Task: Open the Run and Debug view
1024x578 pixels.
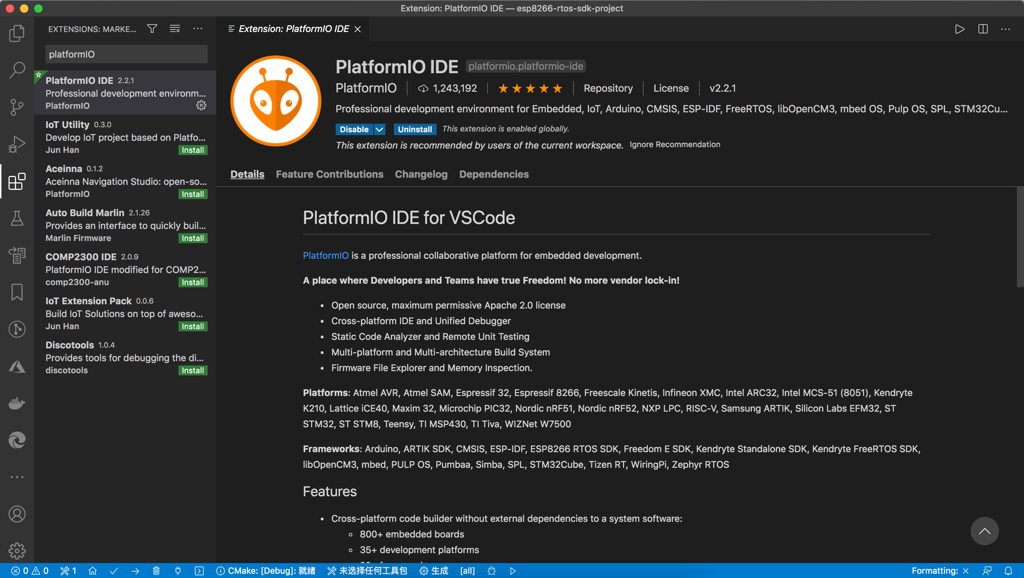Action: point(17,144)
